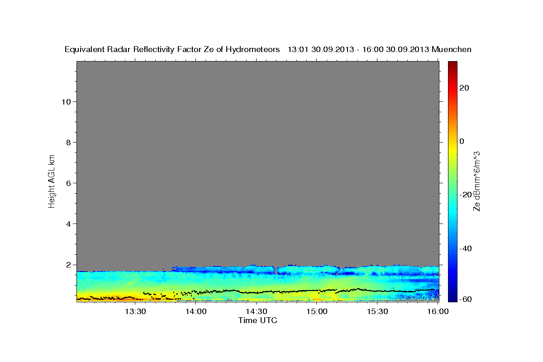Image resolution: width=543 pixels, height=362 pixels.
Task: Click the height tick label '8'
Action: click(68, 142)
